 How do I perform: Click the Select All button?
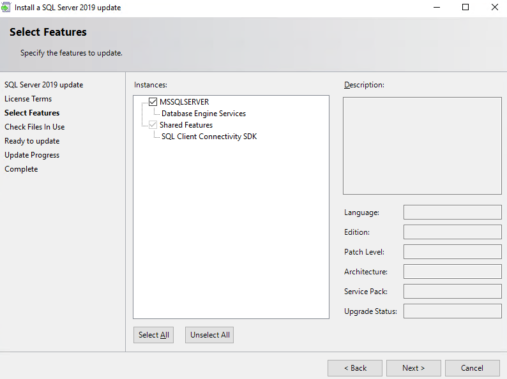point(154,335)
